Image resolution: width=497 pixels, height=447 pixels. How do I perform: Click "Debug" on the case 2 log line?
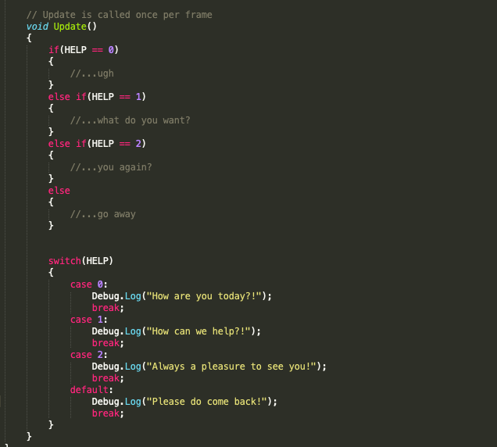click(105, 367)
